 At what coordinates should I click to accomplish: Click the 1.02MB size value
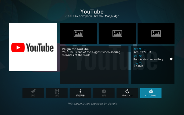click(x=138, y=66)
